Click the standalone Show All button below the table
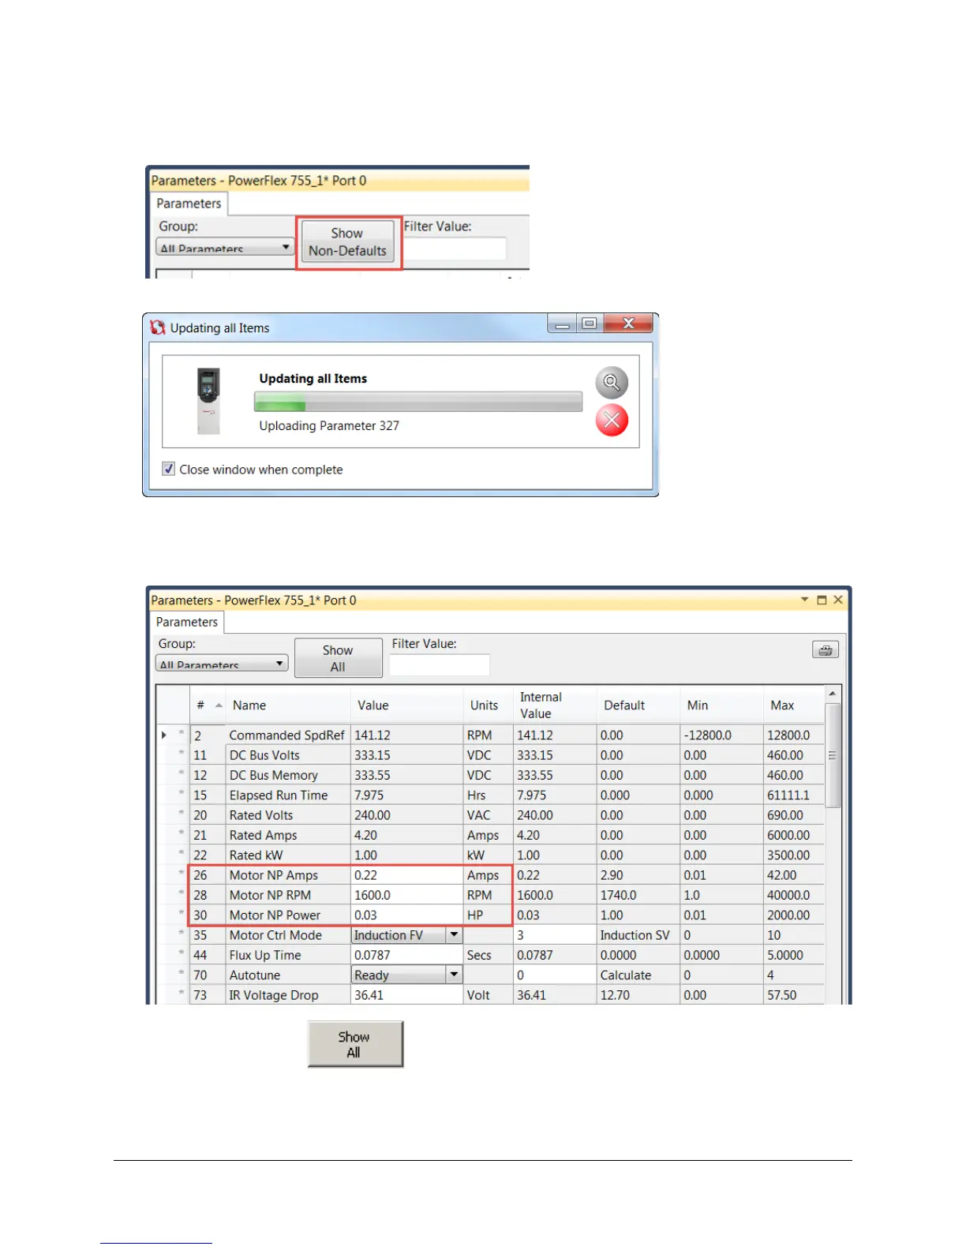This screenshot has width=966, height=1250. click(x=355, y=1044)
